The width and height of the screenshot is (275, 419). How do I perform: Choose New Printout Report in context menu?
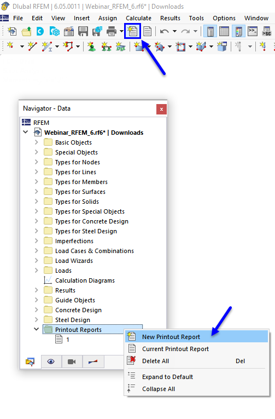tap(197, 337)
